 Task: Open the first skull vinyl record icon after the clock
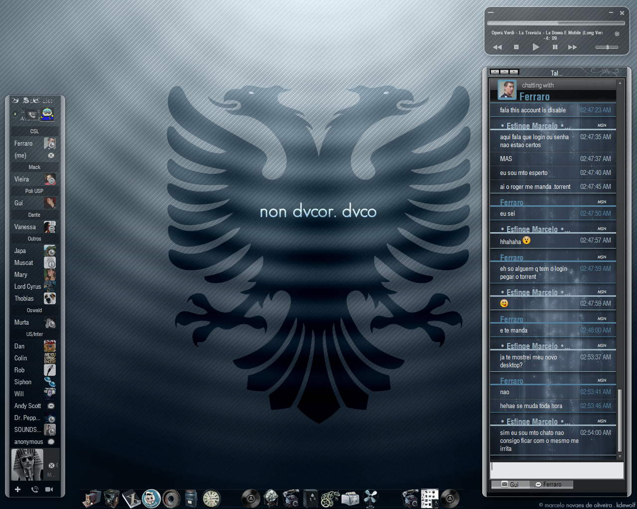coord(251,498)
